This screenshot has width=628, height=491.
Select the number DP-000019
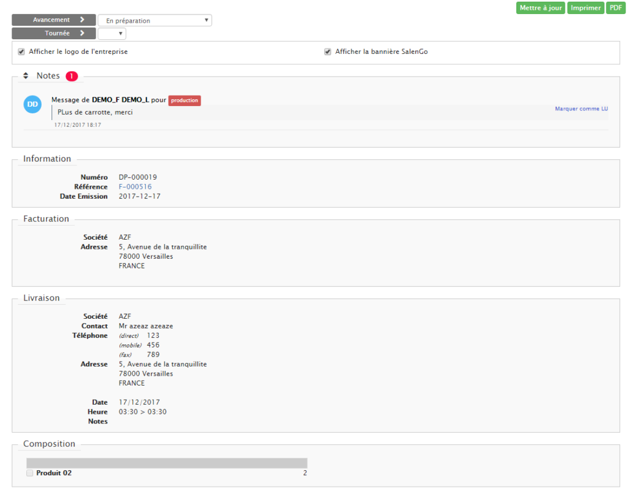tap(138, 177)
